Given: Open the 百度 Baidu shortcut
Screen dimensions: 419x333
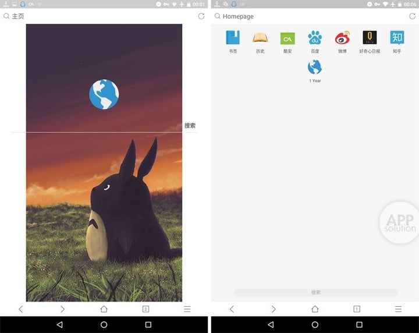Looking at the screenshot, I should (315, 42).
